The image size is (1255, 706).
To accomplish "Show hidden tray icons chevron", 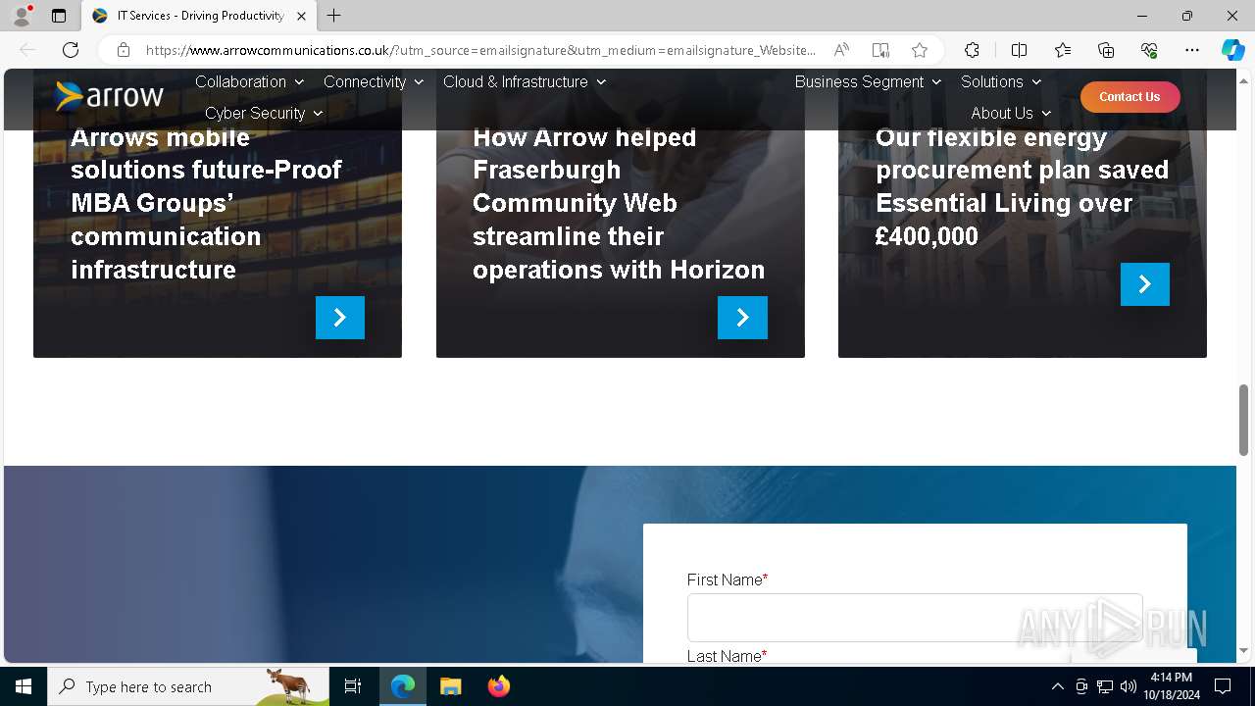I will pos(1057,686).
